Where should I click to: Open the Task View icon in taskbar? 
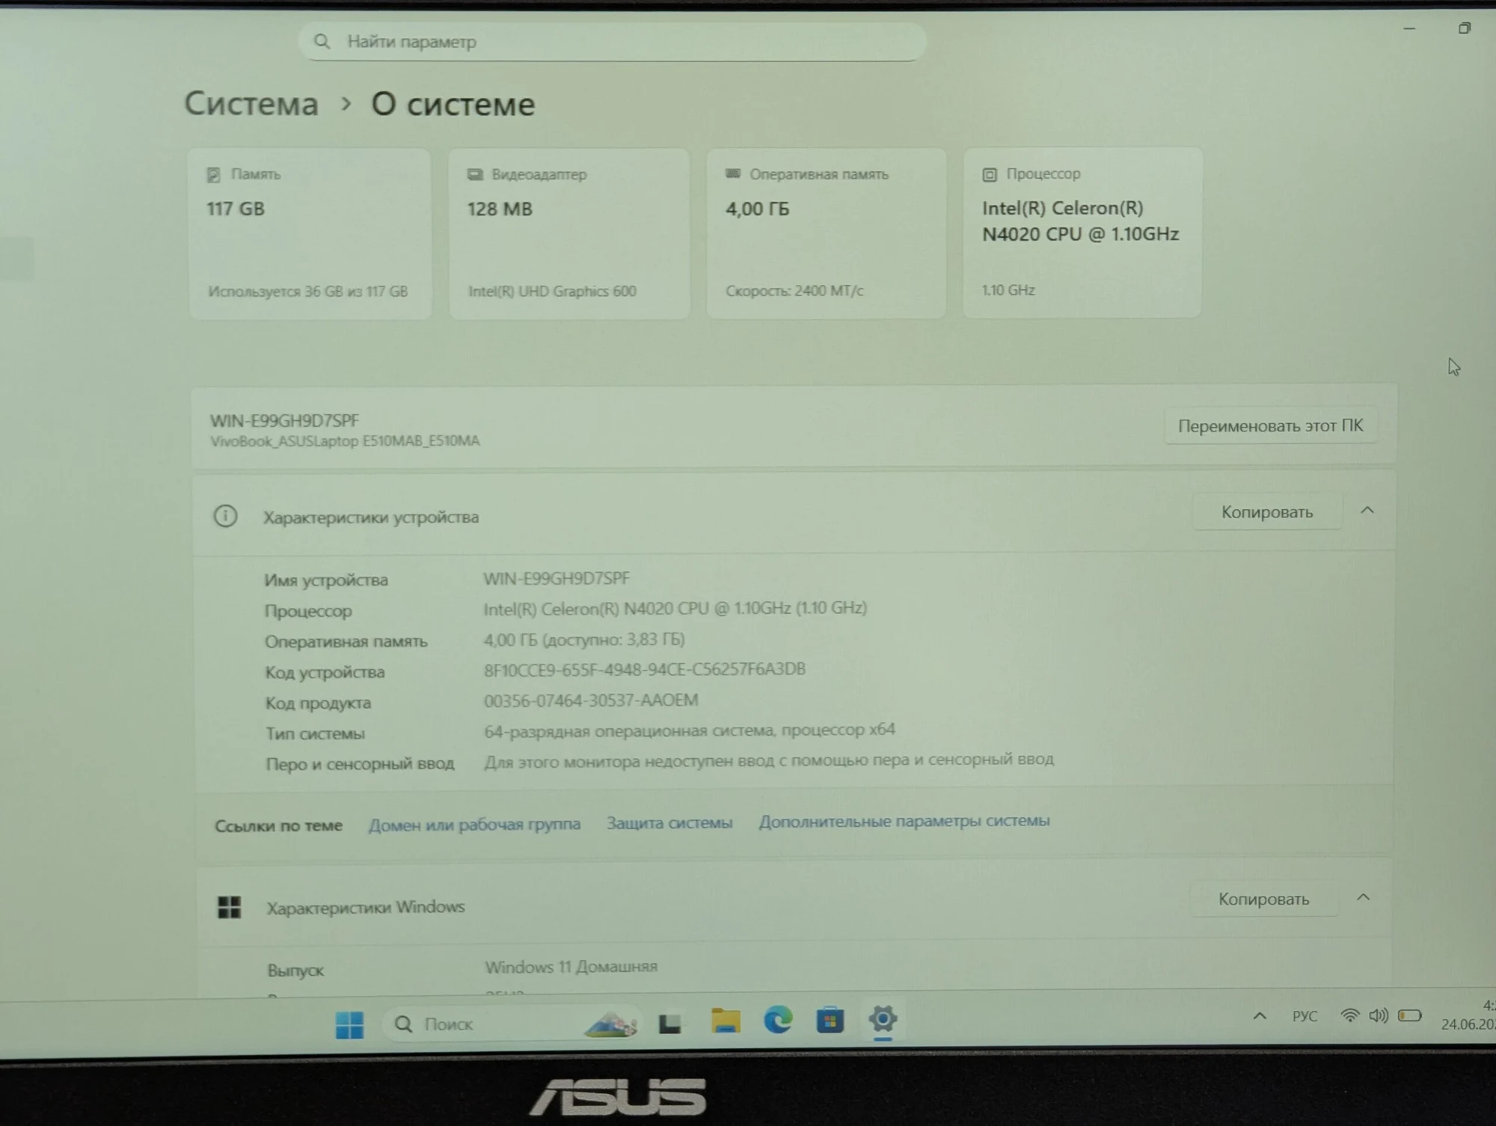pos(669,1023)
